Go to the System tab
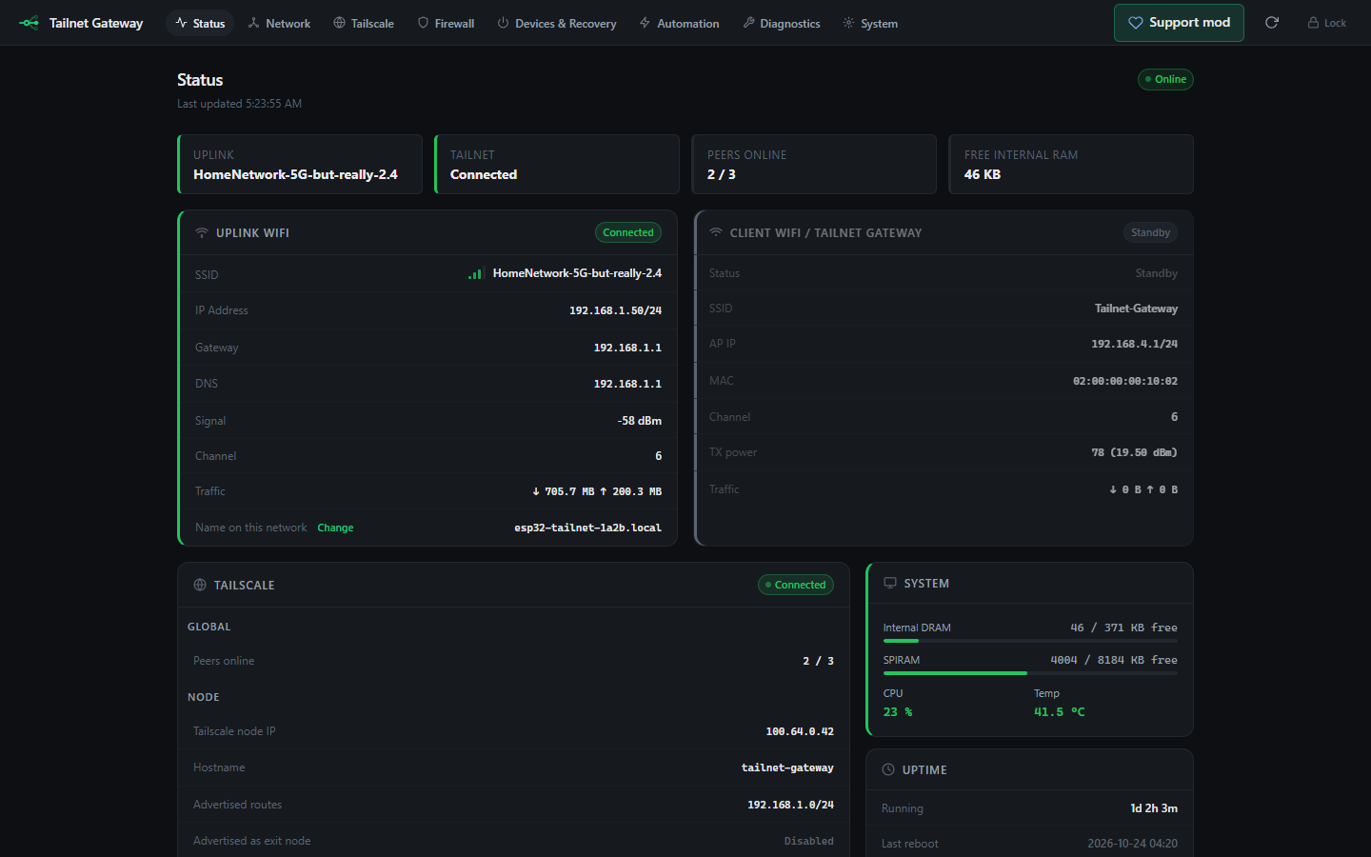 pos(870,23)
